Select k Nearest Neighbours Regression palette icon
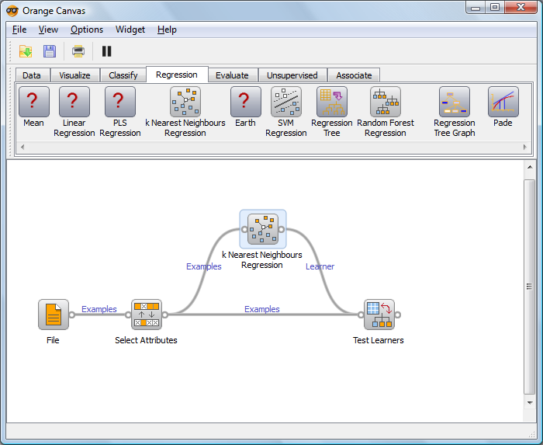 [x=185, y=102]
